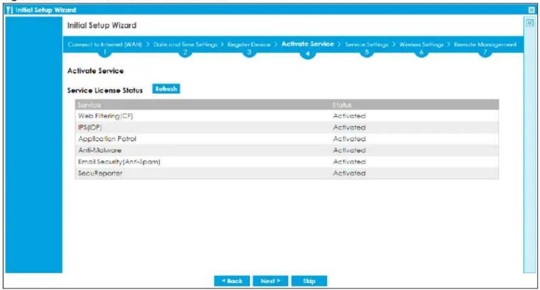Select the SecuReporter row
This screenshot has height=290, width=540.
pos(287,173)
